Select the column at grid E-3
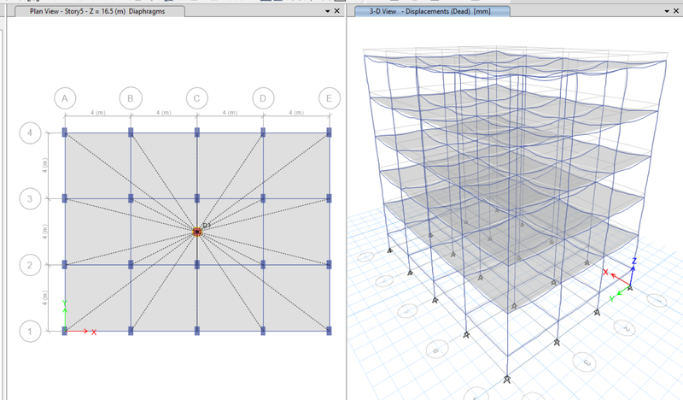683x400 pixels. point(329,198)
